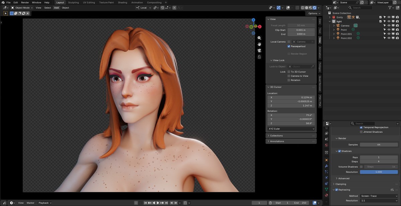Image resolution: width=401 pixels, height=206 pixels.
Task: Open the Object menu in viewport header
Action: point(65,8)
